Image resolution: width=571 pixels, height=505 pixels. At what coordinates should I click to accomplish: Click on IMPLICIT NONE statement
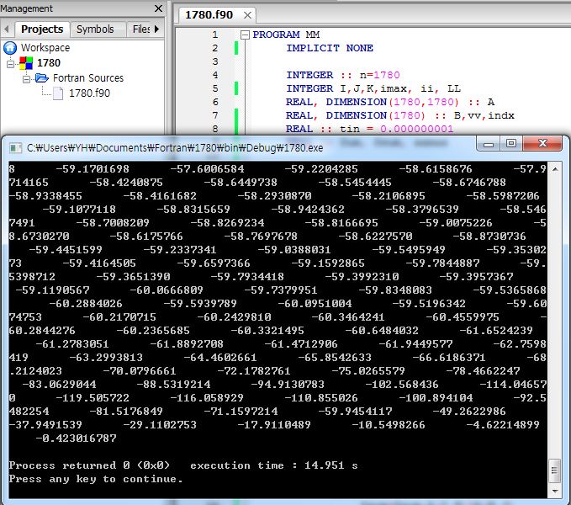pyautogui.click(x=330, y=48)
